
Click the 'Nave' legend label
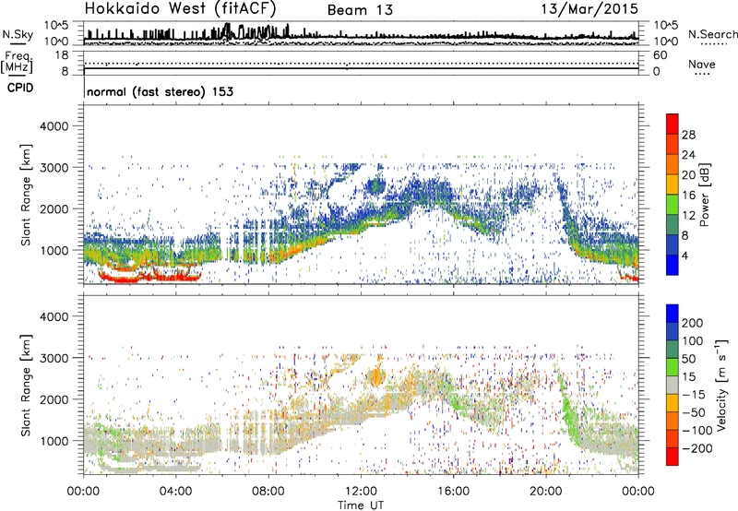[x=702, y=64]
